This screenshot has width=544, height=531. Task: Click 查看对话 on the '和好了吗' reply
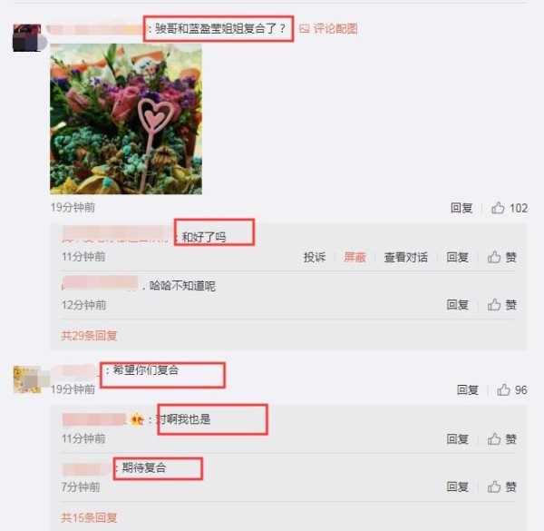pos(405,257)
